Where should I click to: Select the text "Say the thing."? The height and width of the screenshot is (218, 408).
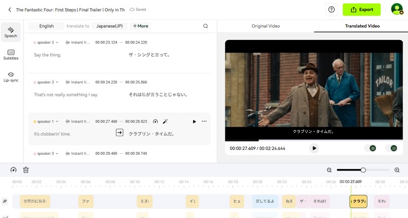[48, 55]
